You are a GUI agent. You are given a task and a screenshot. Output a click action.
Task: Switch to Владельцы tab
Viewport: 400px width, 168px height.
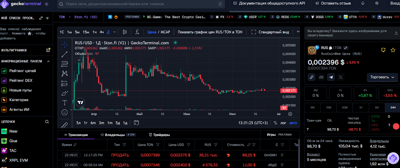point(118,135)
